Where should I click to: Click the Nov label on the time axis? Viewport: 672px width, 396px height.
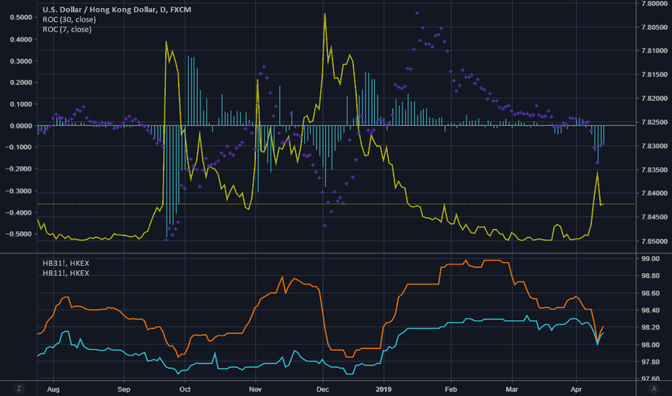[x=255, y=389]
